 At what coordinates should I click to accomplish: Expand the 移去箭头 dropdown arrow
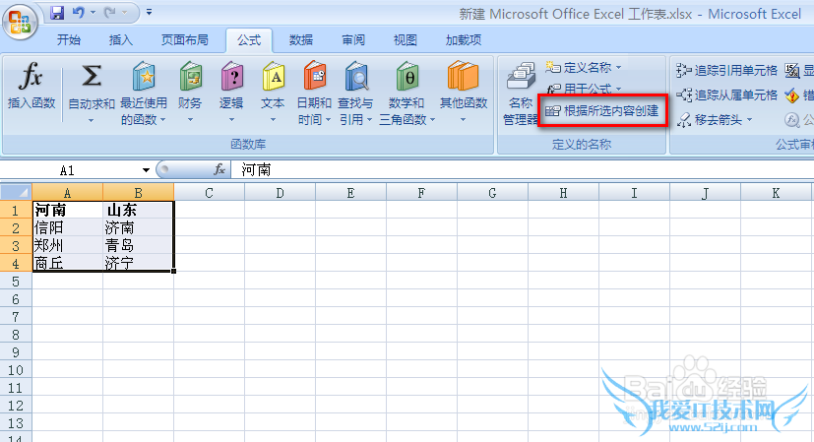(750, 120)
